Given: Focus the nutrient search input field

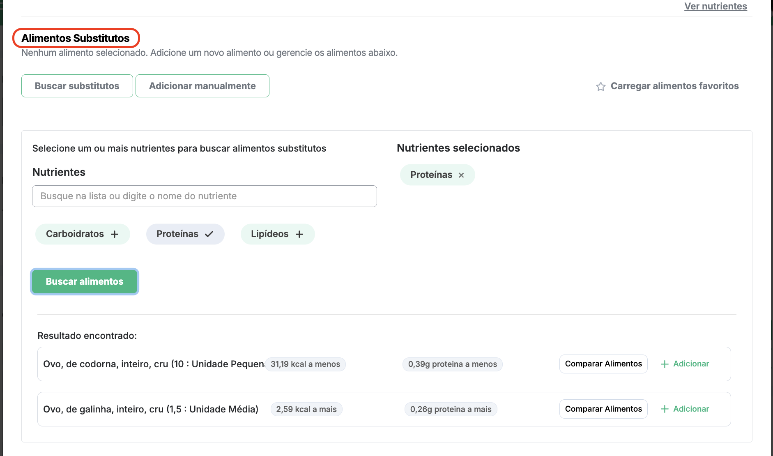Looking at the screenshot, I should coord(204,196).
